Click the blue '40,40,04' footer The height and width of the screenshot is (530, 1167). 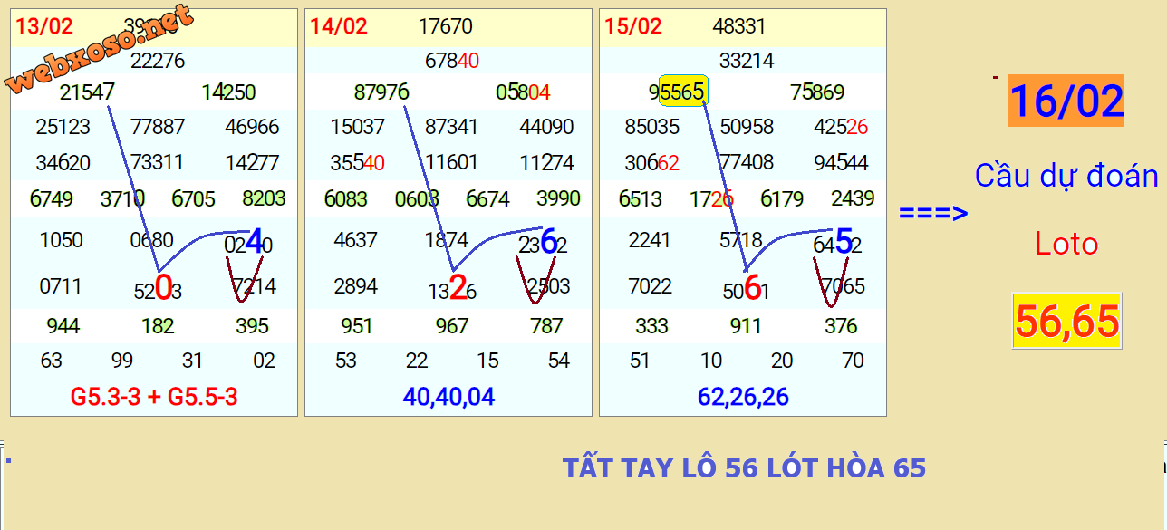click(x=448, y=397)
